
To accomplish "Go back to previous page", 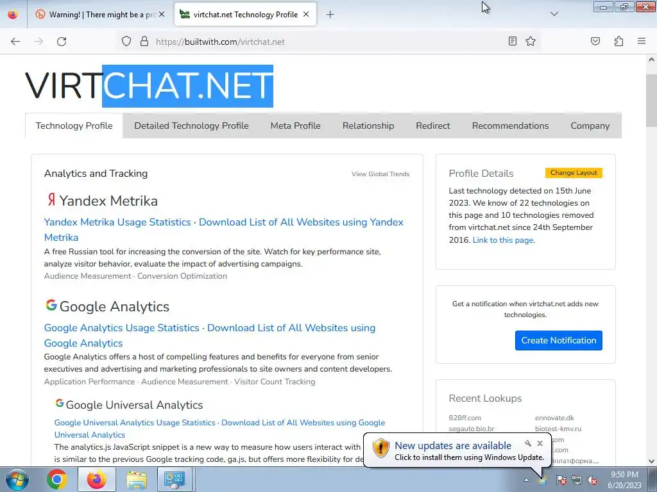I will click(x=15, y=42).
